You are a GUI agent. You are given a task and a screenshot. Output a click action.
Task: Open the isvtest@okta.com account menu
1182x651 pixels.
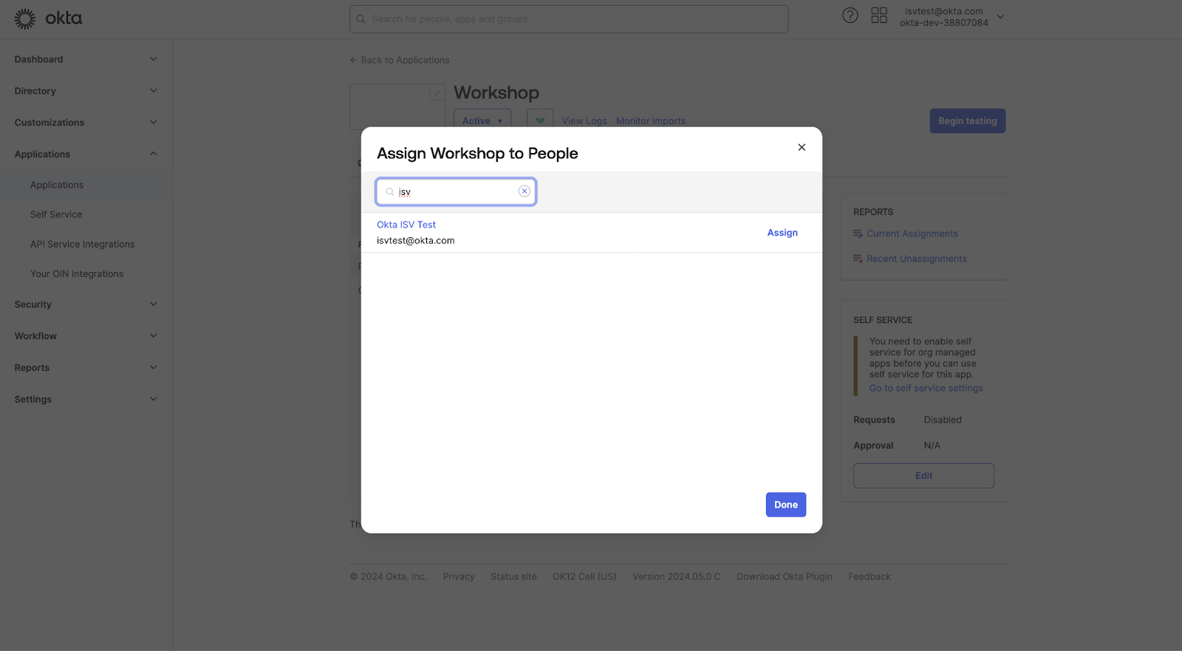[x=952, y=17]
